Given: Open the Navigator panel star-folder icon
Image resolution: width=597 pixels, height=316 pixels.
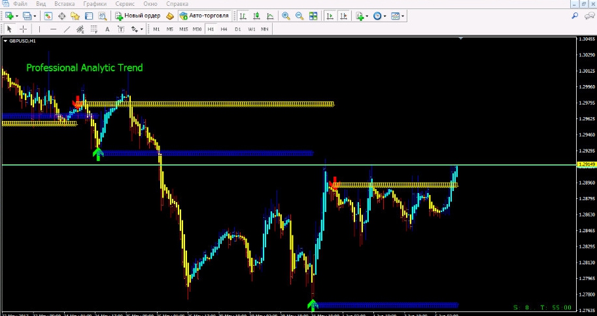Looking at the screenshot, I should (75, 16).
